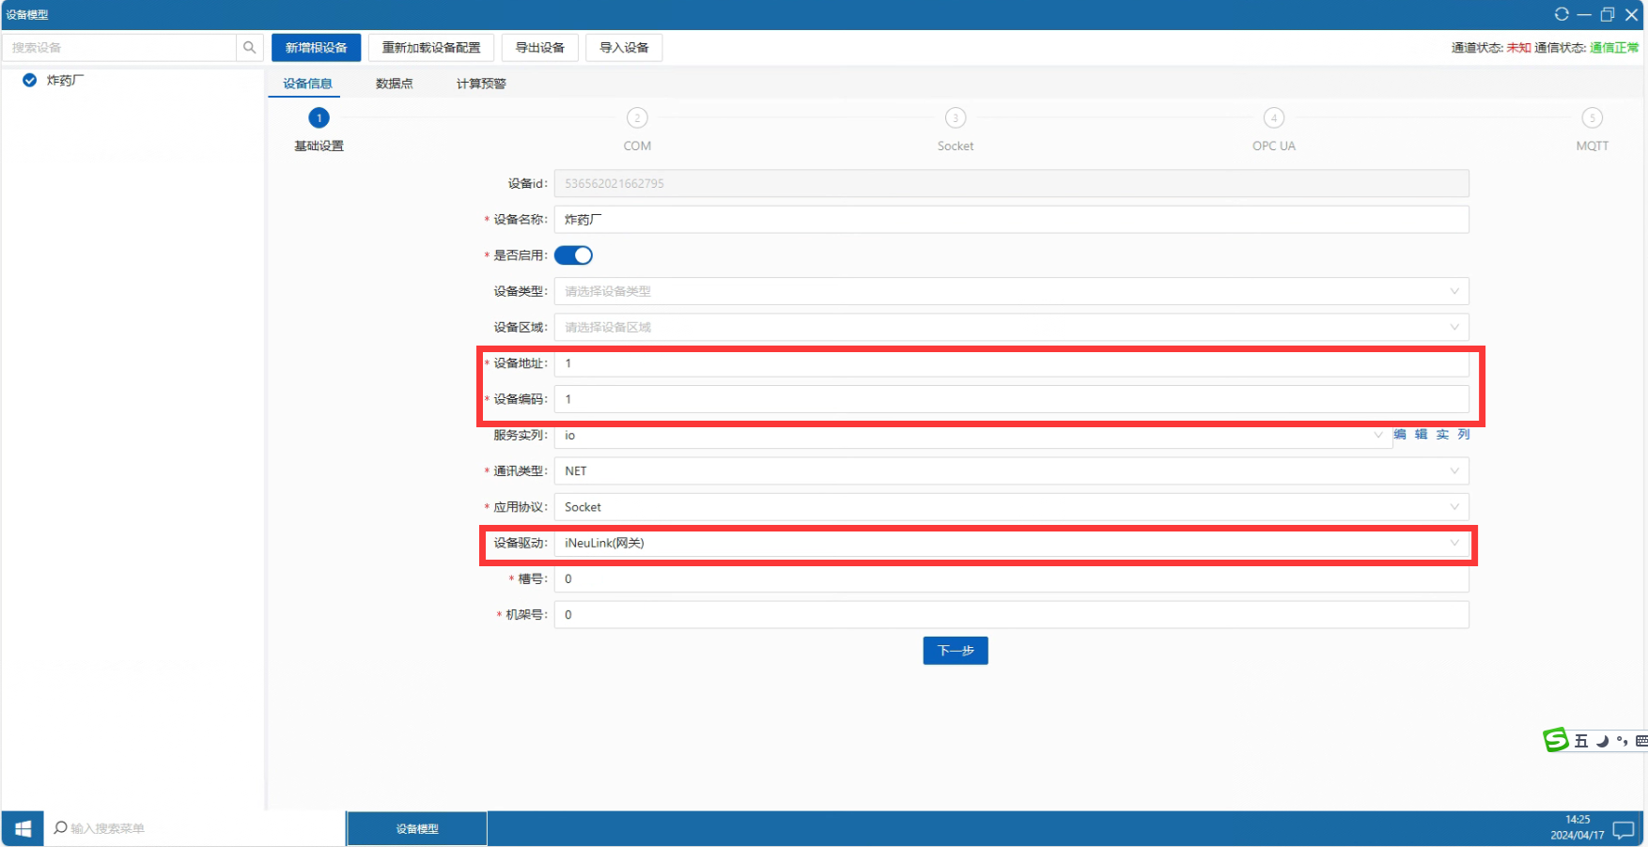Jump to step 5 MQTT circle
1648x847 pixels.
coord(1593,118)
